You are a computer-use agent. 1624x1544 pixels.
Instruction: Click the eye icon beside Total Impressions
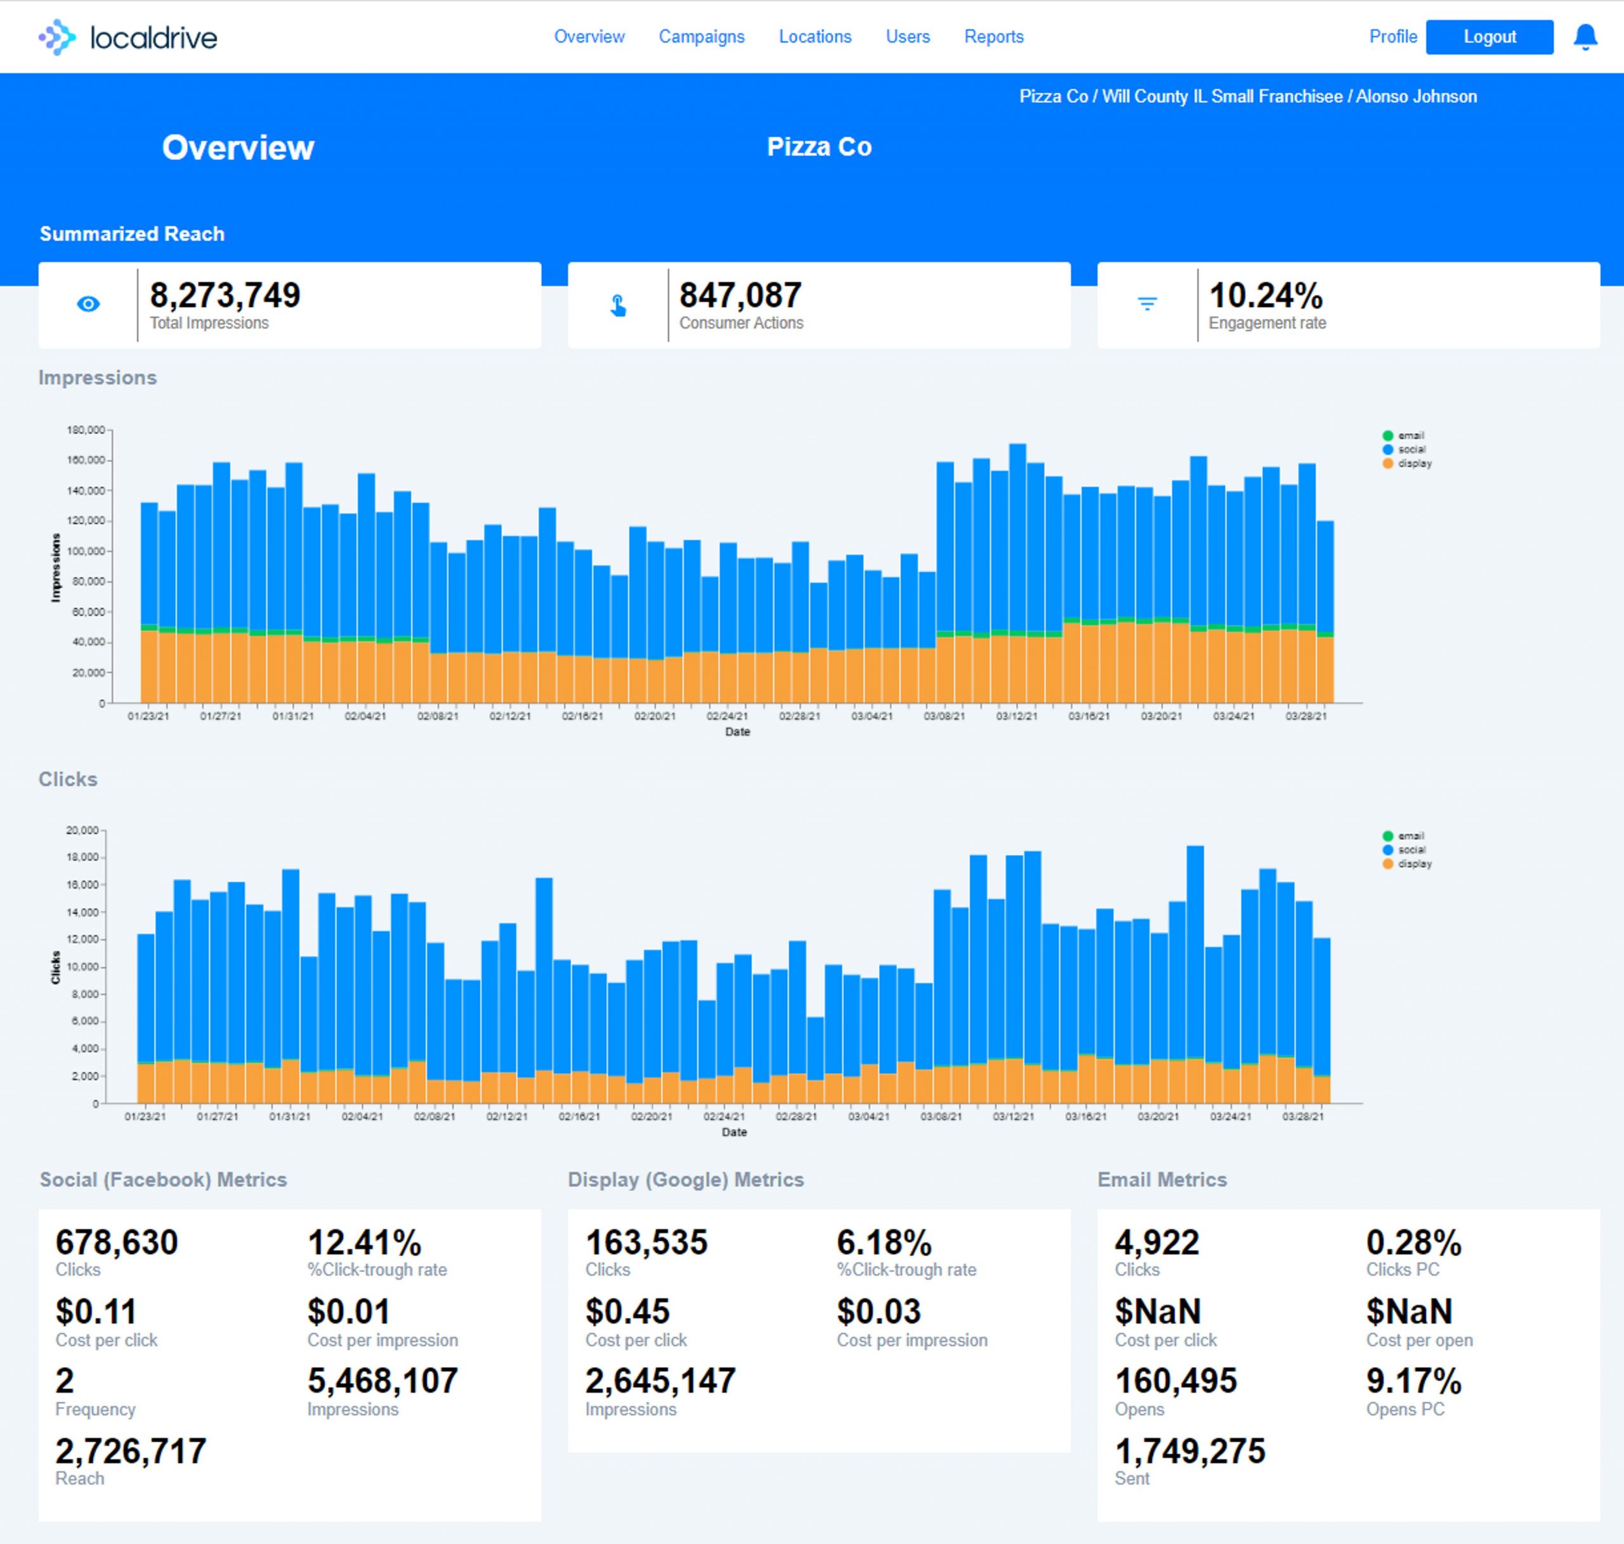[88, 304]
